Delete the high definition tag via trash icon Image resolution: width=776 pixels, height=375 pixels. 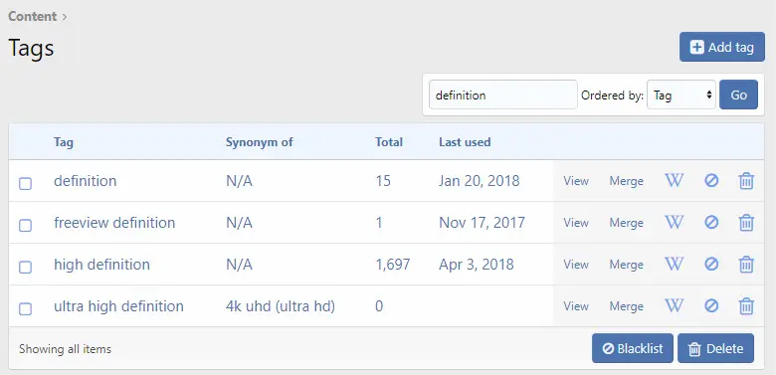point(746,265)
